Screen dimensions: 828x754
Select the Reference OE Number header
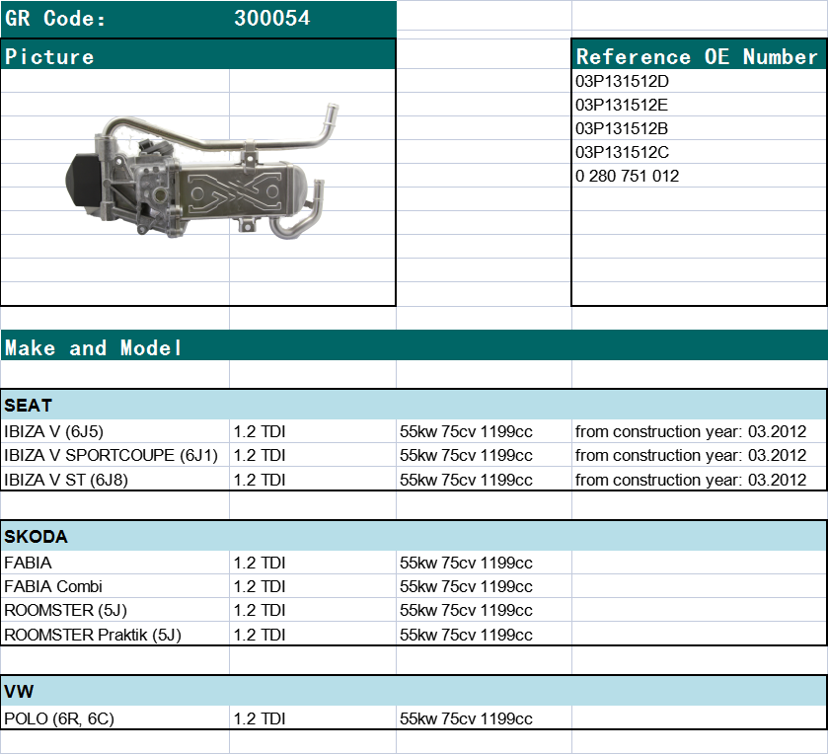click(699, 55)
